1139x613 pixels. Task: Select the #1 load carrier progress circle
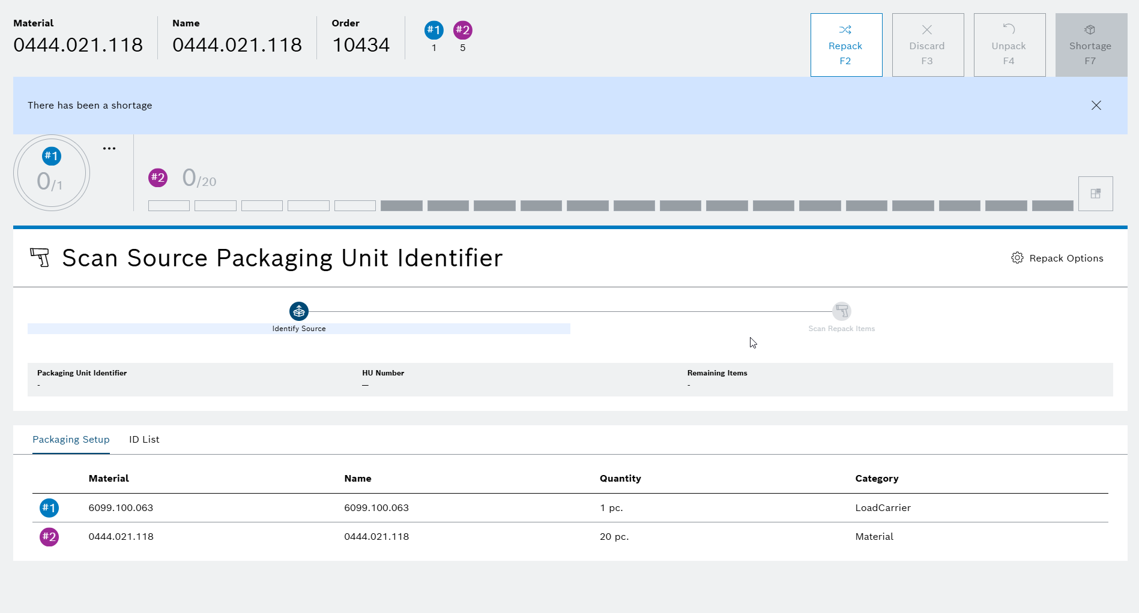click(x=52, y=173)
